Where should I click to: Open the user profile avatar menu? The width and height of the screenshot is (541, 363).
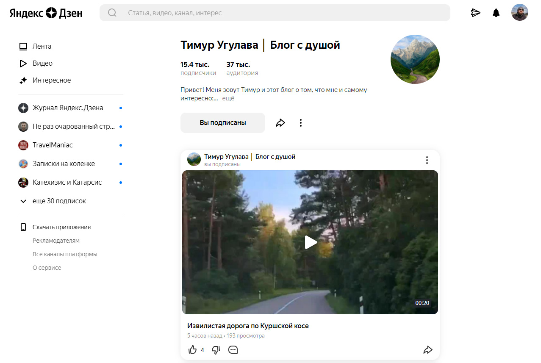pos(520,12)
